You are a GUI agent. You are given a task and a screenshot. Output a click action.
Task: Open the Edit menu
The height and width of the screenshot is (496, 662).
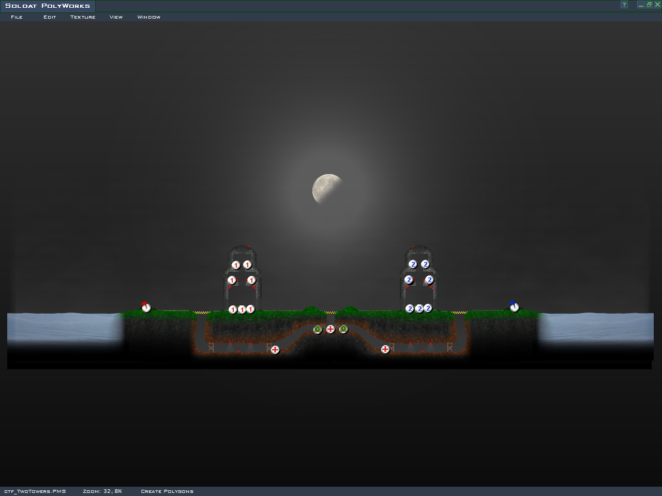[x=50, y=17]
